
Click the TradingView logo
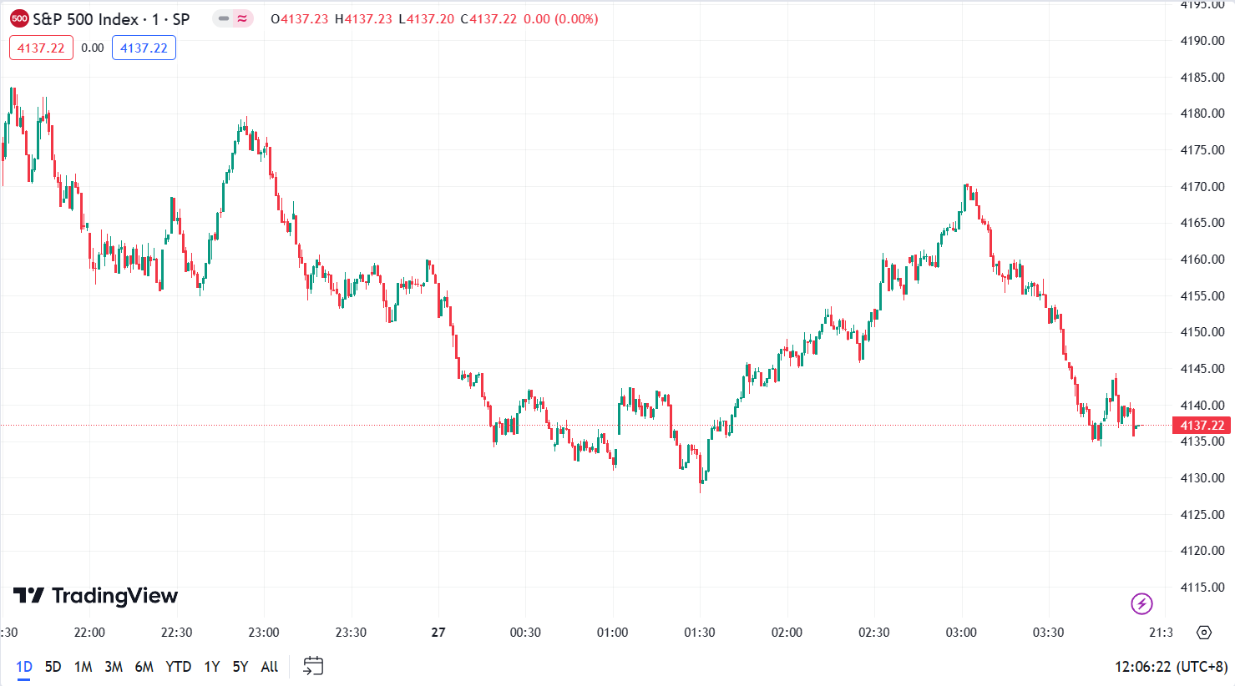click(94, 596)
